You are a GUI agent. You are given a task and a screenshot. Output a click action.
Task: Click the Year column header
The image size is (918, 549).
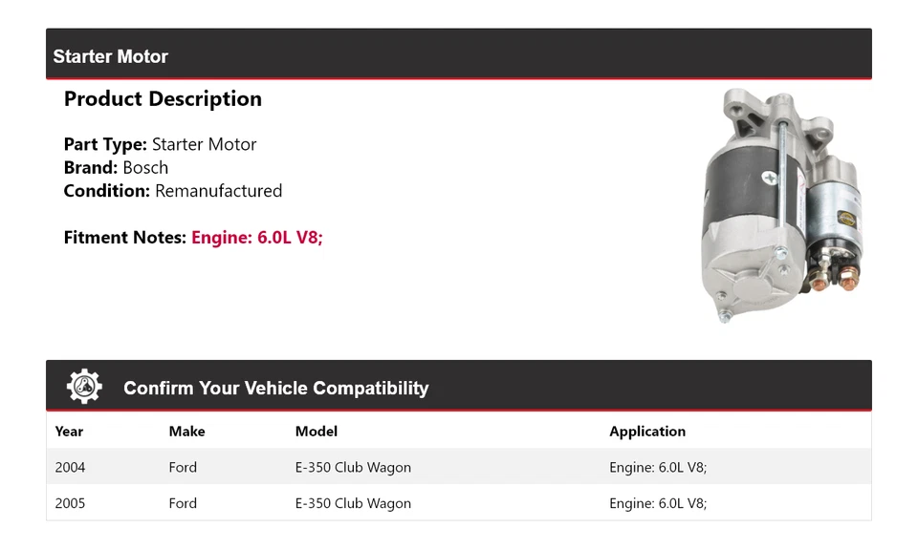coord(69,432)
